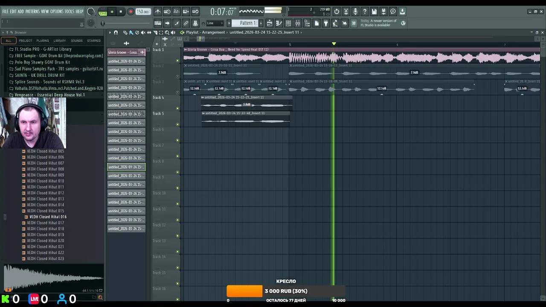Click the multilink to controllers icon
Screen dimensions: 546x307
186,23
